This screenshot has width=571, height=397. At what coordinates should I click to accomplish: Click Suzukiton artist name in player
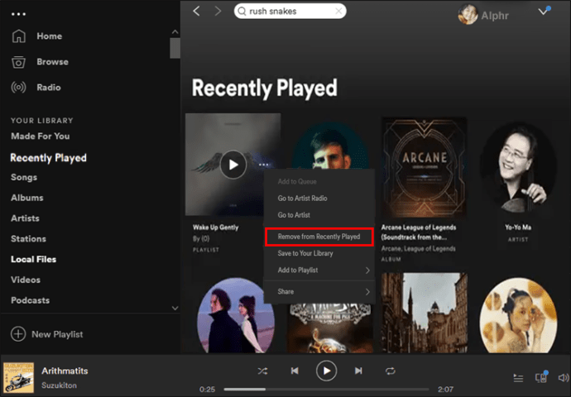tap(59, 385)
